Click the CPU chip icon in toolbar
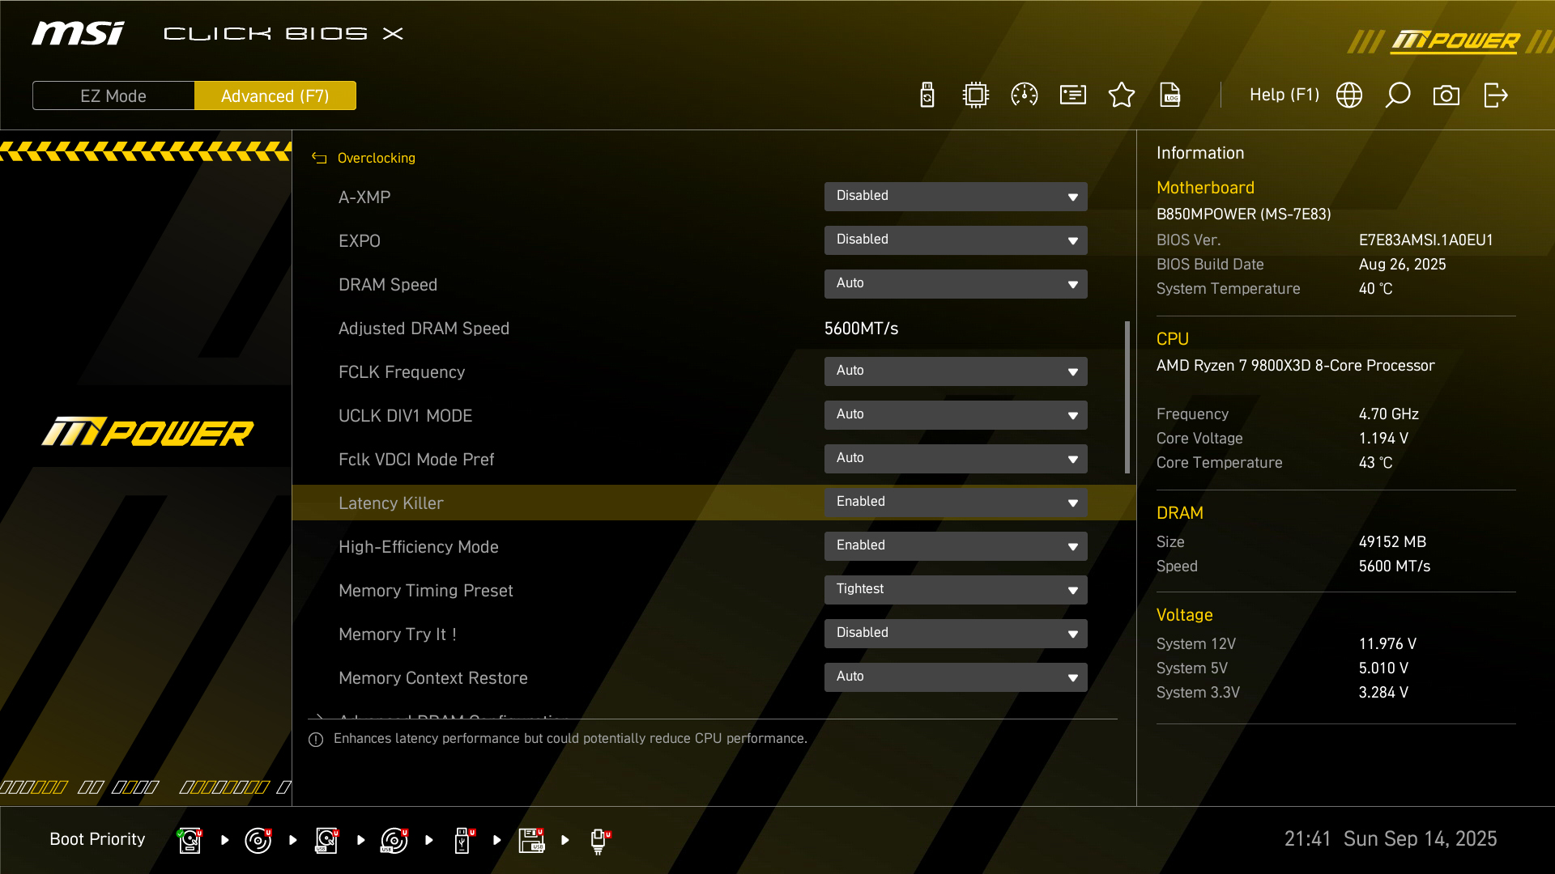1555x874 pixels. (976, 95)
